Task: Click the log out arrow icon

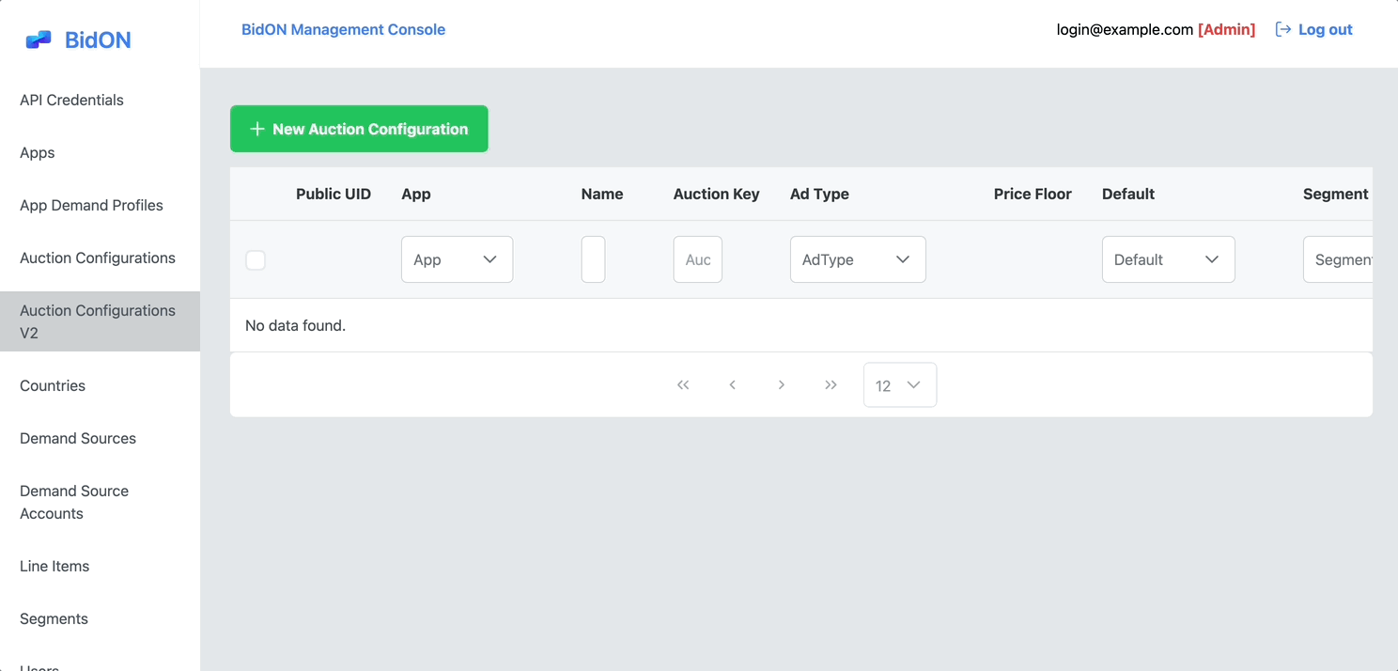Action: 1282,29
